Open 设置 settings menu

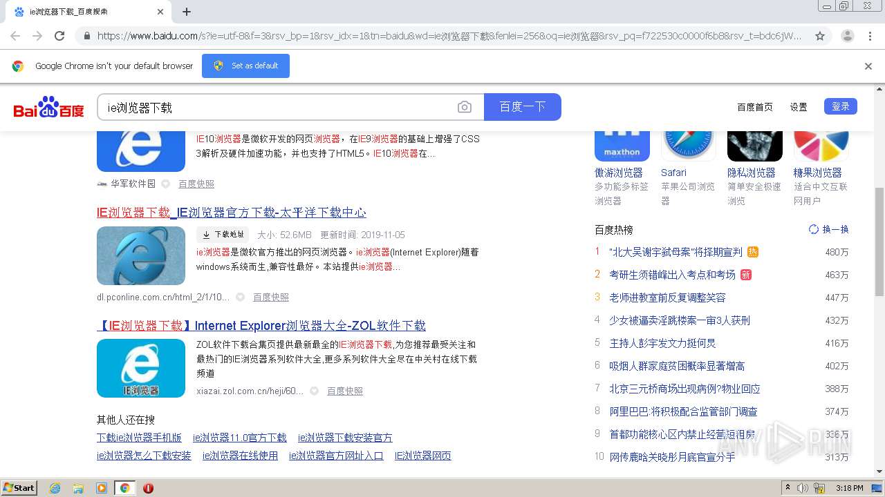tap(799, 107)
